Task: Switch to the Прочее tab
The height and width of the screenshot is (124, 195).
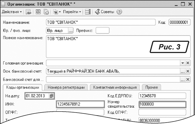Action: pyautogui.click(x=151, y=87)
